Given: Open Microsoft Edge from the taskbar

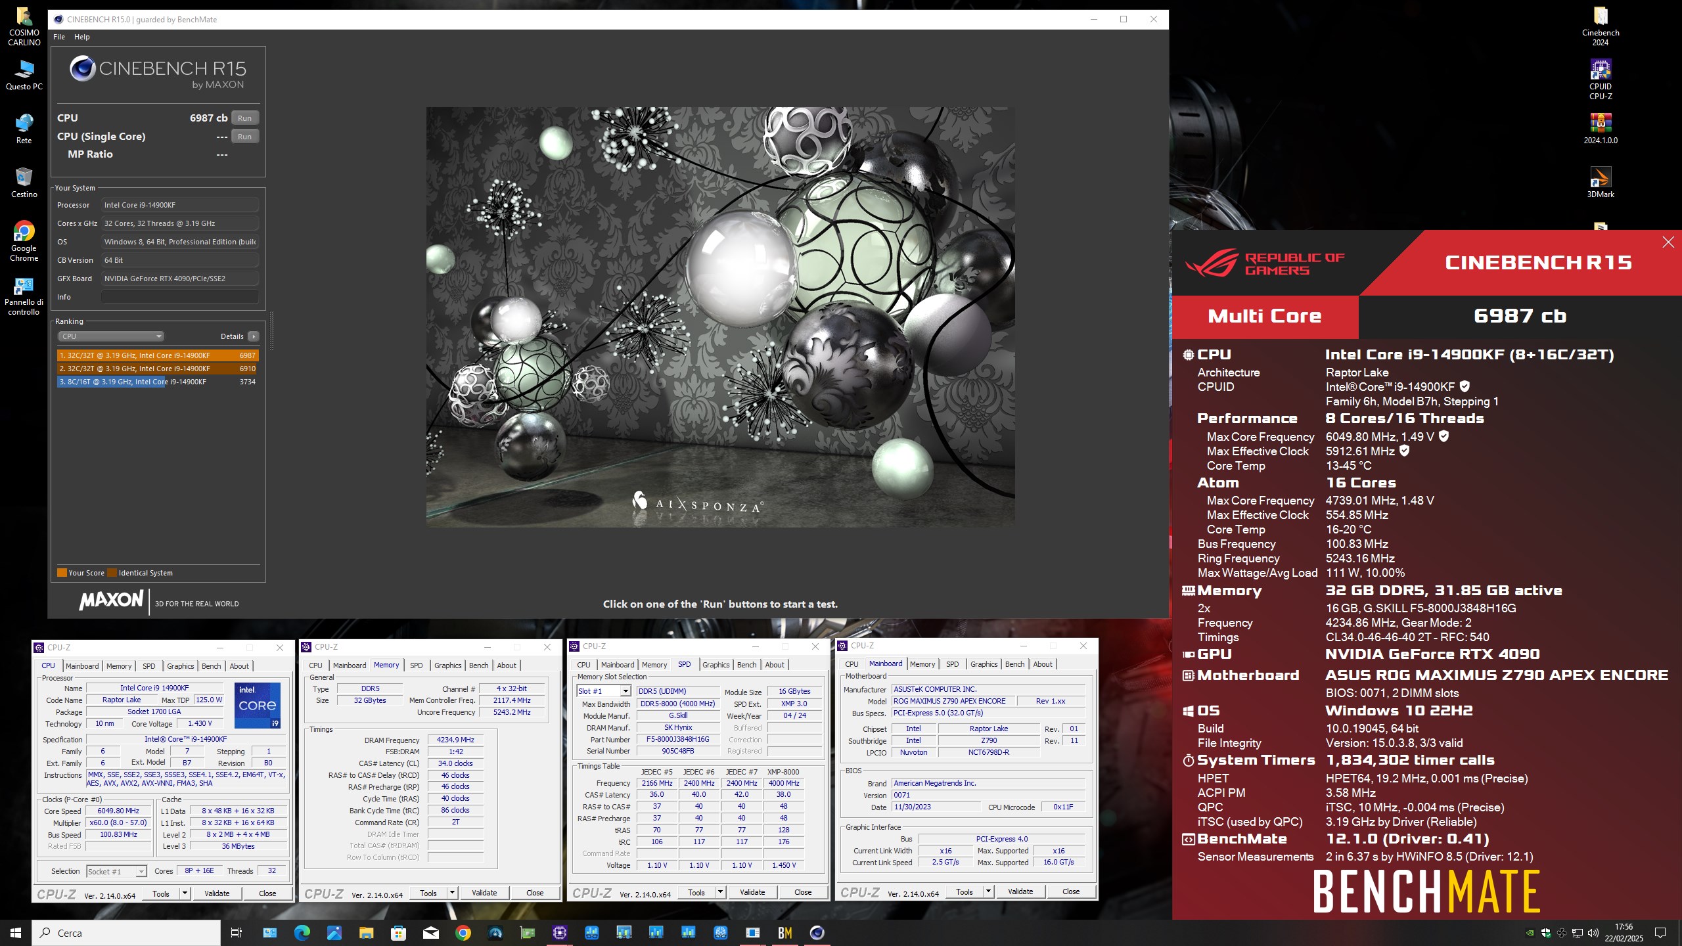Looking at the screenshot, I should pyautogui.click(x=302, y=933).
